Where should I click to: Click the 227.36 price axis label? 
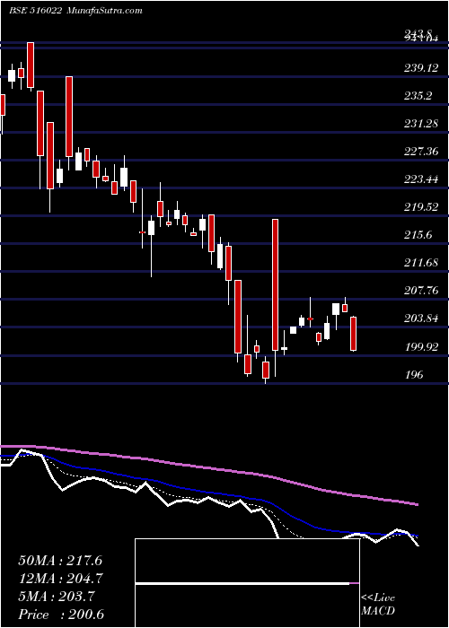[x=420, y=152]
